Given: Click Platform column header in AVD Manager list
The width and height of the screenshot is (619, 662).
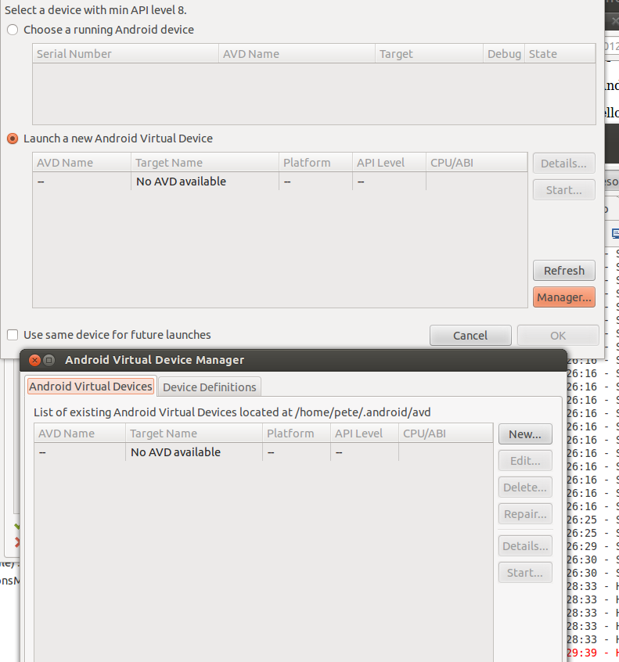Looking at the screenshot, I should pyautogui.click(x=294, y=434).
